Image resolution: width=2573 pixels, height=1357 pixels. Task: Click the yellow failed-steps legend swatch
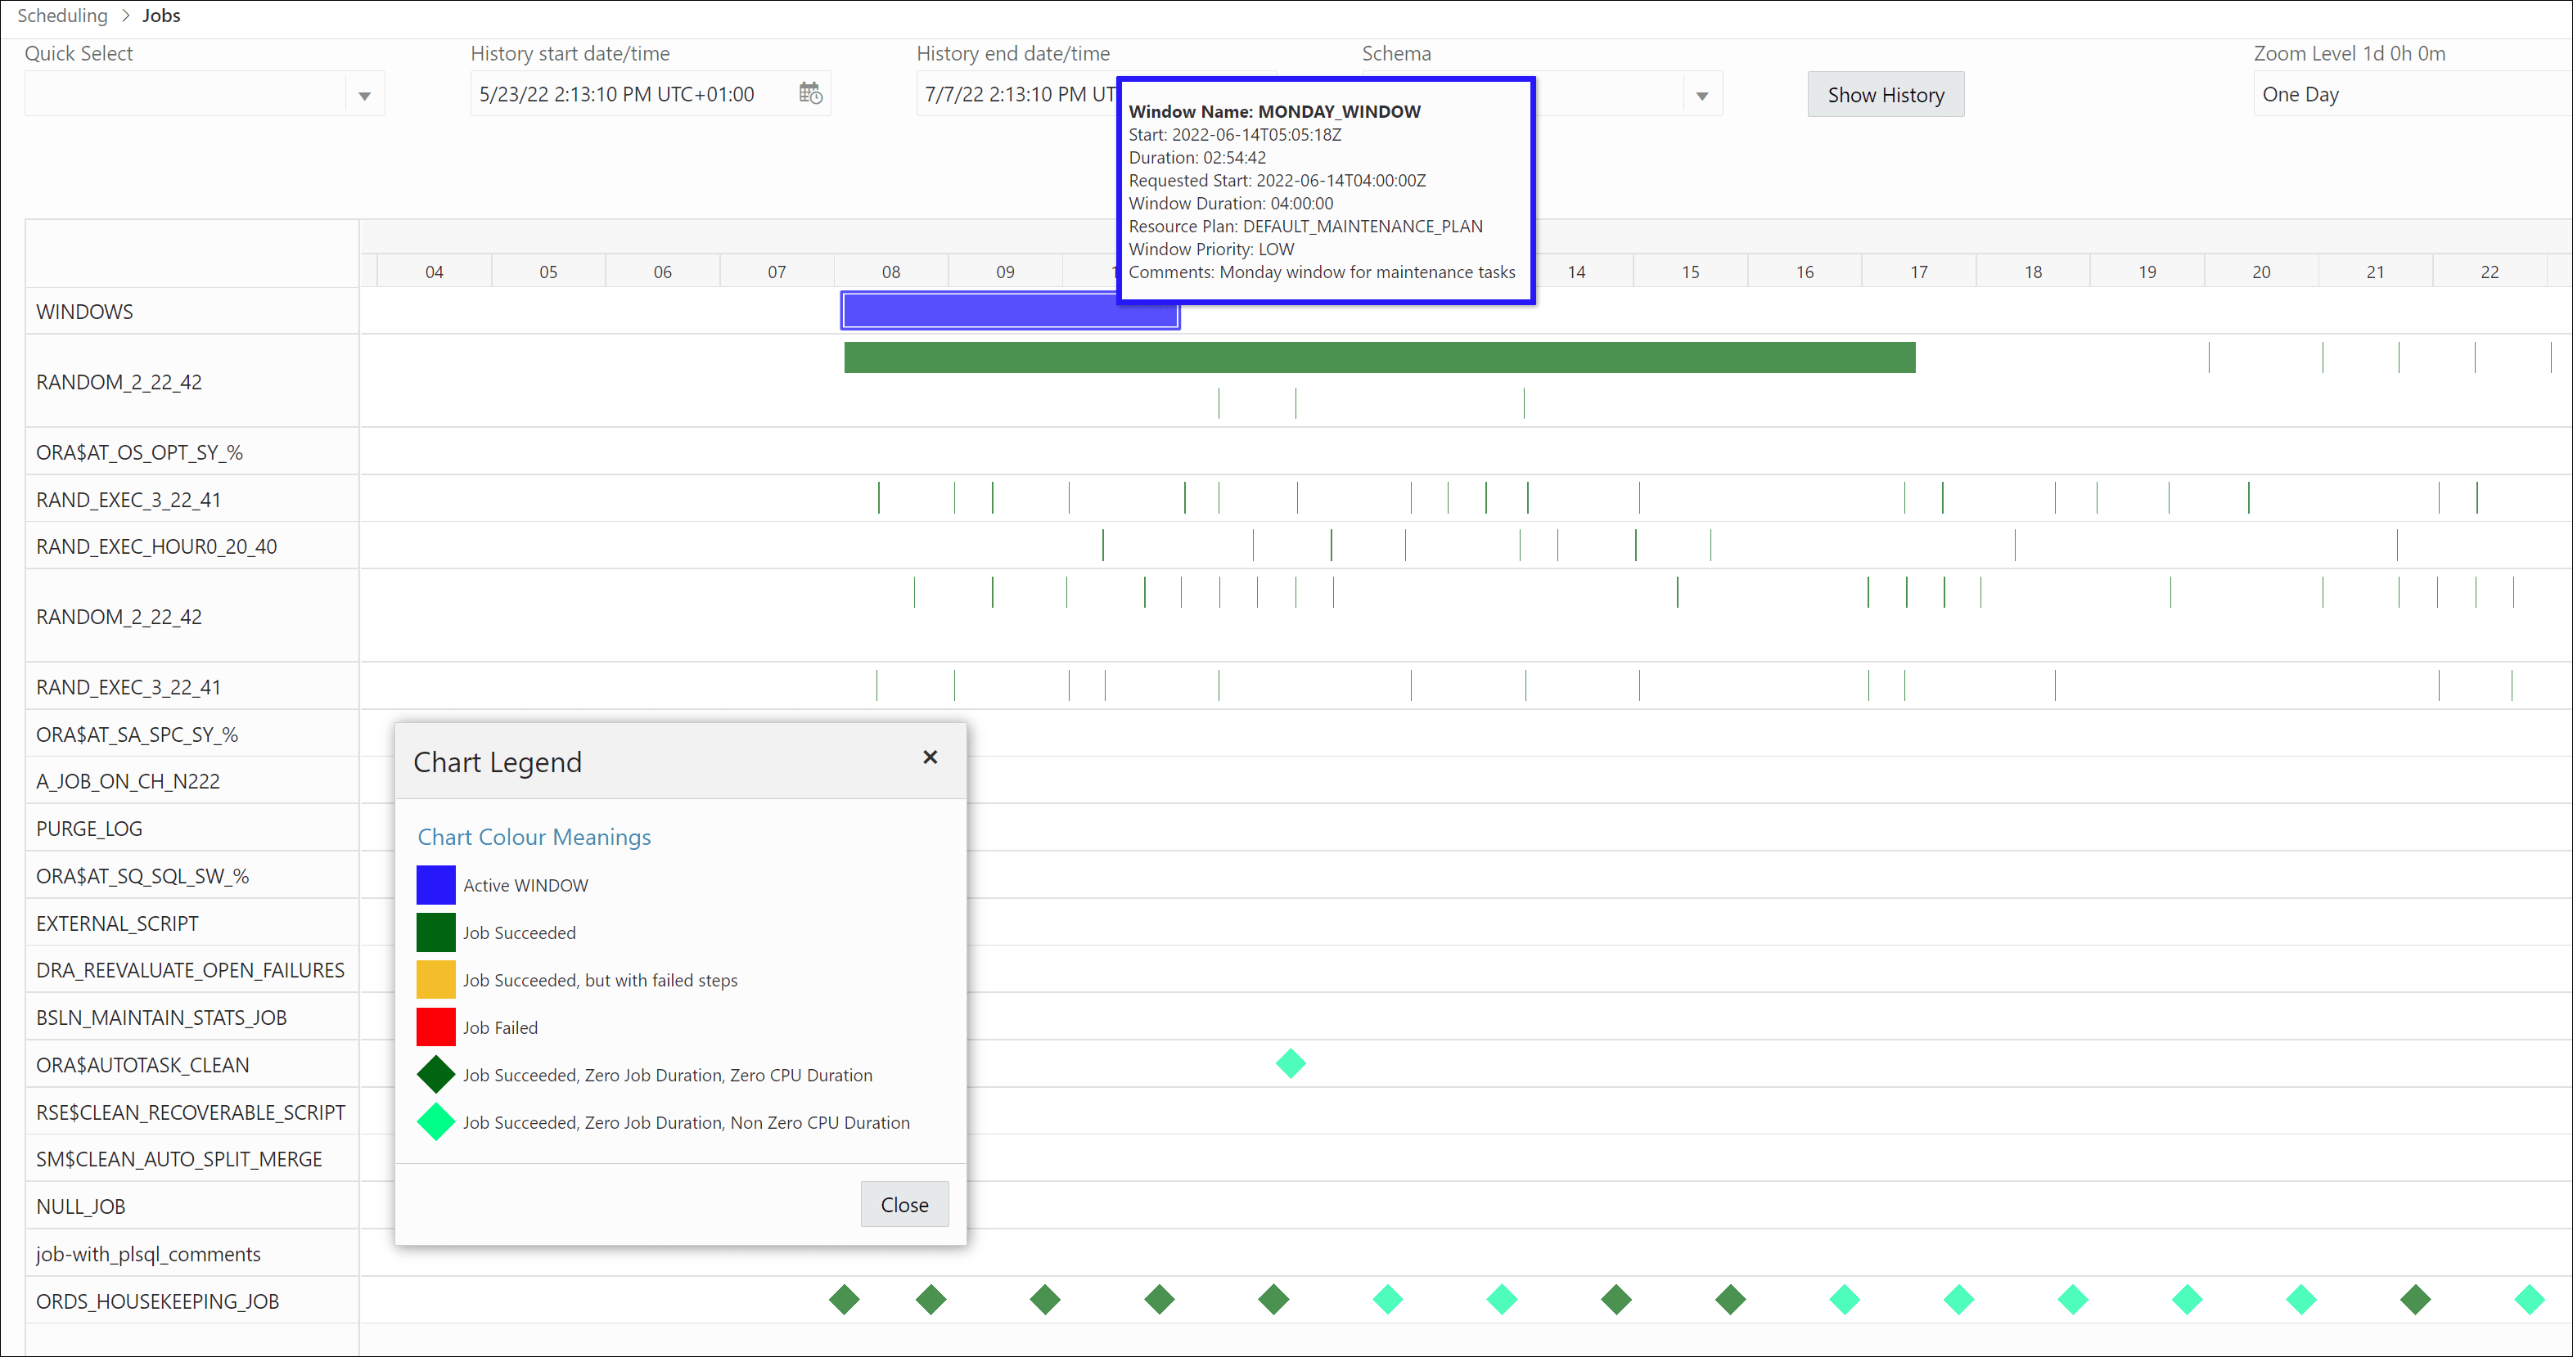pos(435,978)
